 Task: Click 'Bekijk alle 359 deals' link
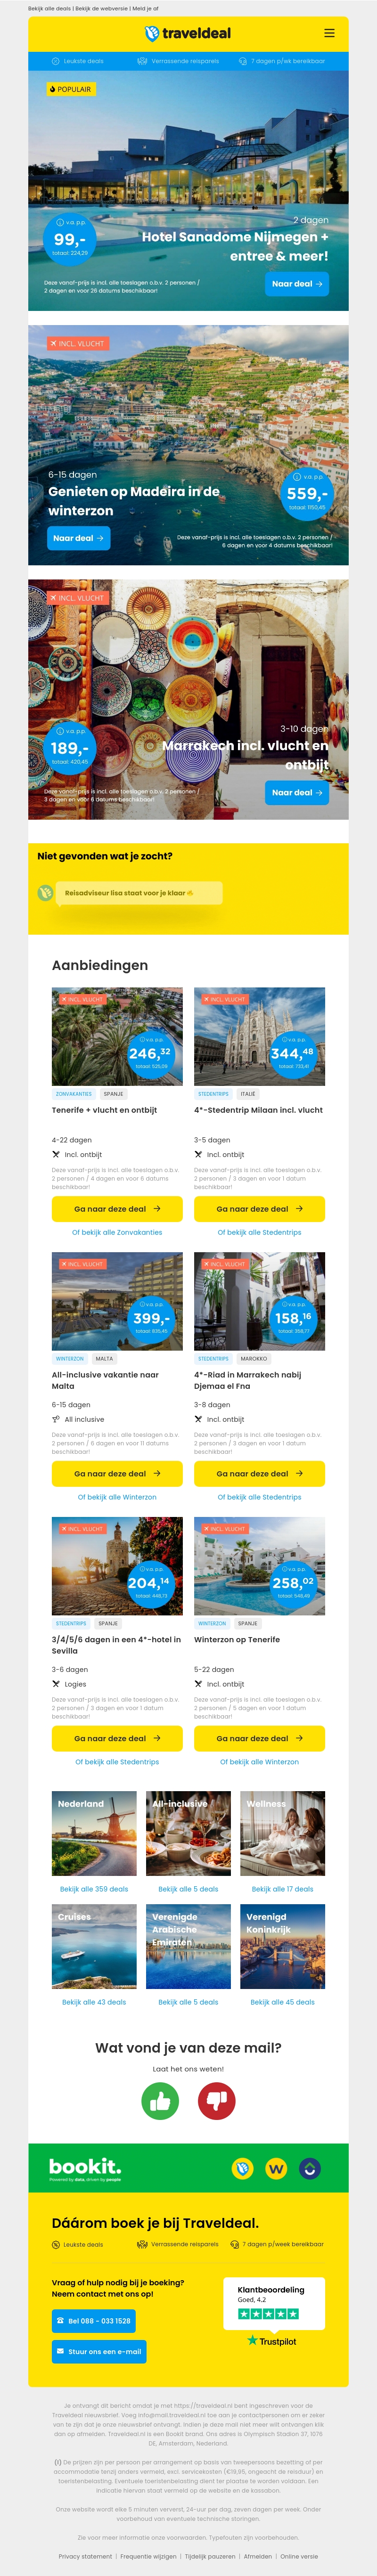[94, 1889]
